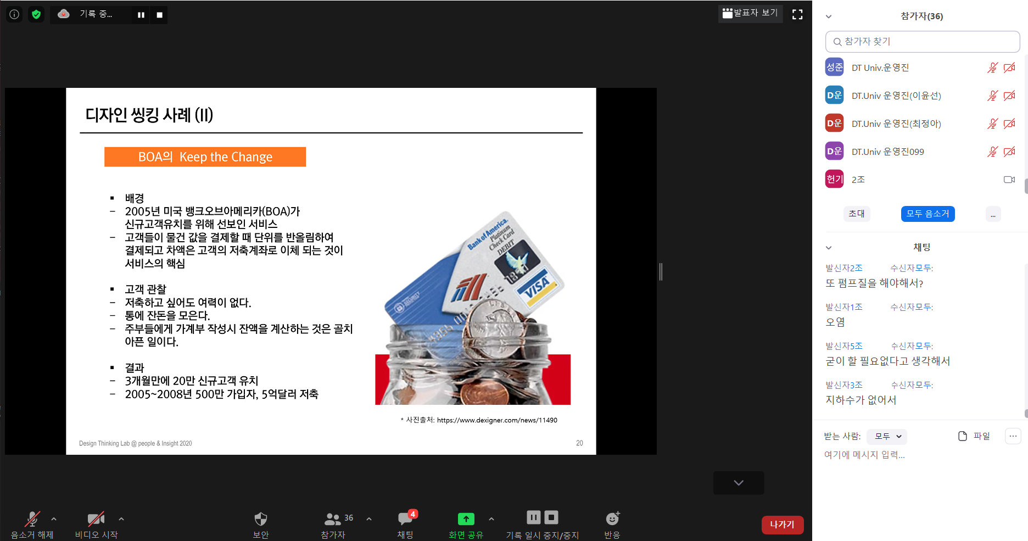Viewport: 1028px width, 541px height.
Task: Open the 보안 security icon
Action: click(x=261, y=519)
